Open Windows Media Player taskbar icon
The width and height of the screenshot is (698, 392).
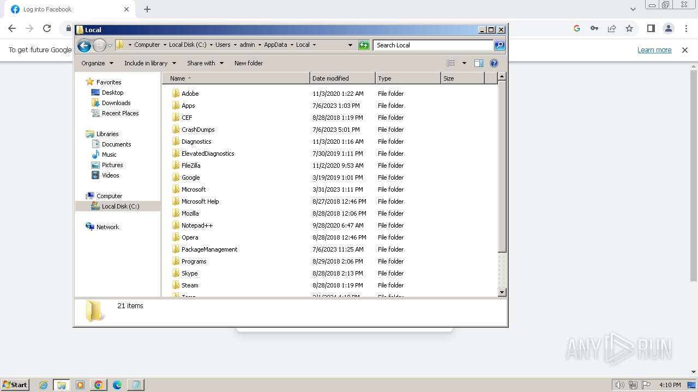click(80, 385)
